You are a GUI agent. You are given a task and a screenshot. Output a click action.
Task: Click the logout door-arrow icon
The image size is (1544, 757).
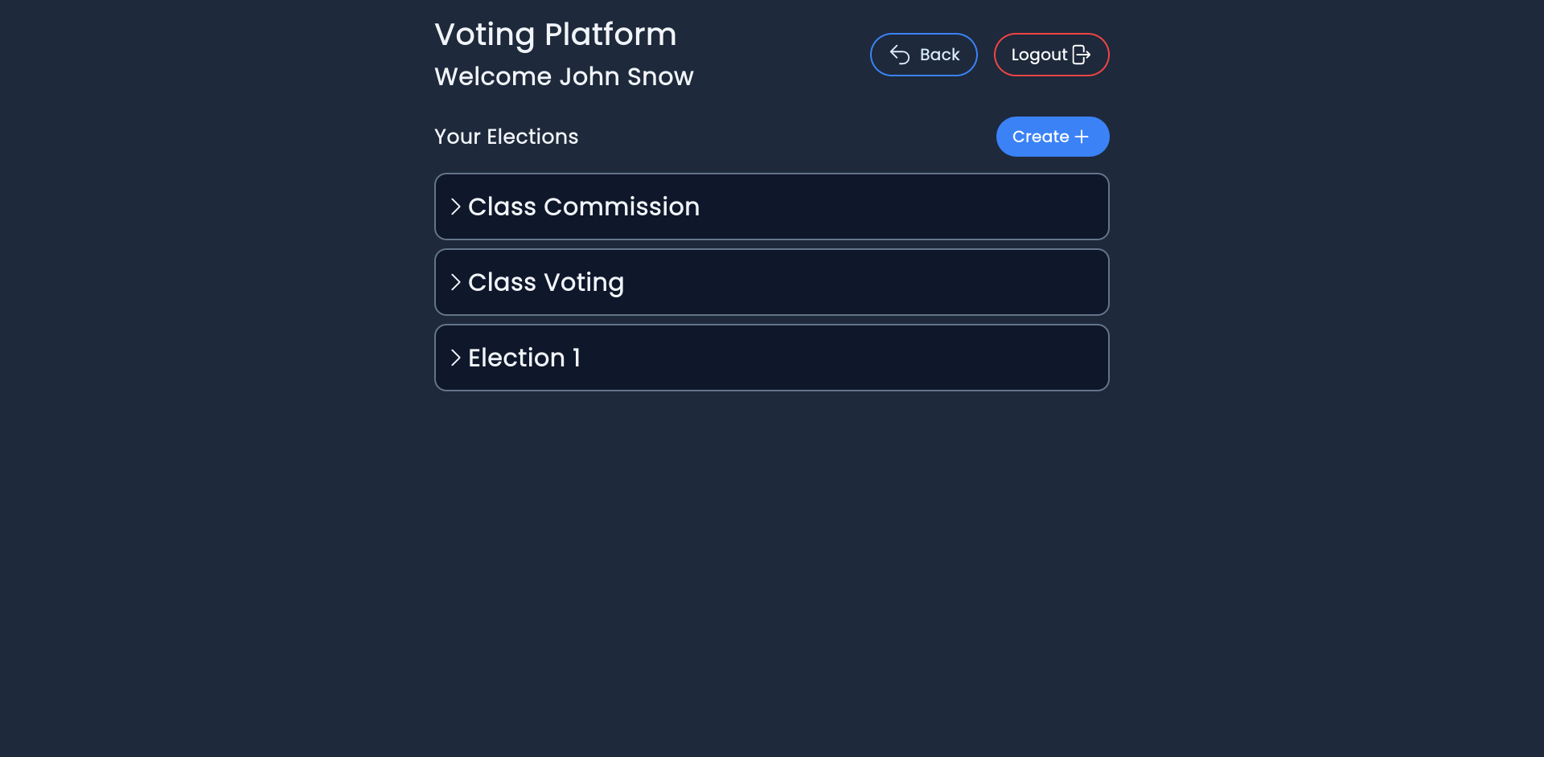pyautogui.click(x=1082, y=55)
